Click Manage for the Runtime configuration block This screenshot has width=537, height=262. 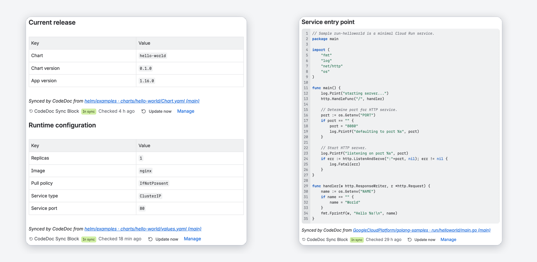click(x=192, y=239)
